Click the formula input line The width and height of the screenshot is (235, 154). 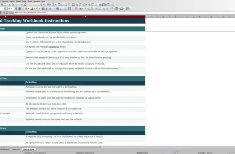(x=124, y=13)
